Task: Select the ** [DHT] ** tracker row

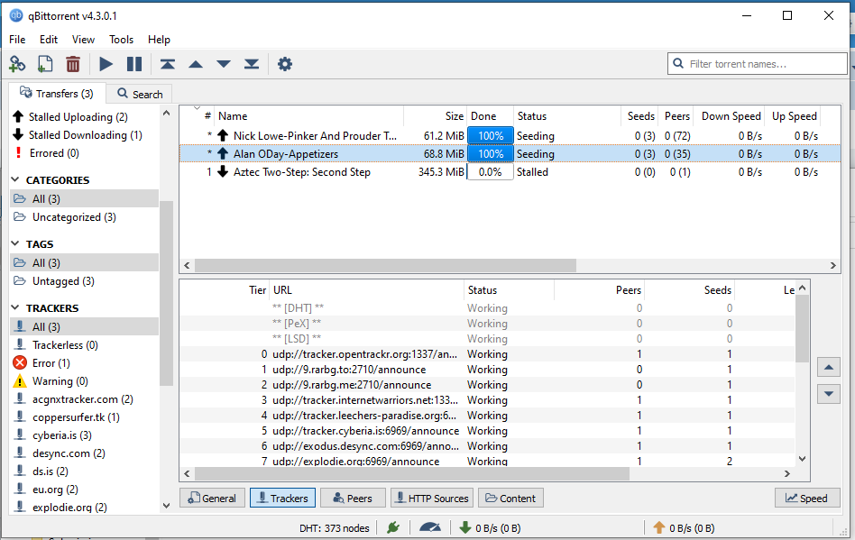Action: point(487,308)
